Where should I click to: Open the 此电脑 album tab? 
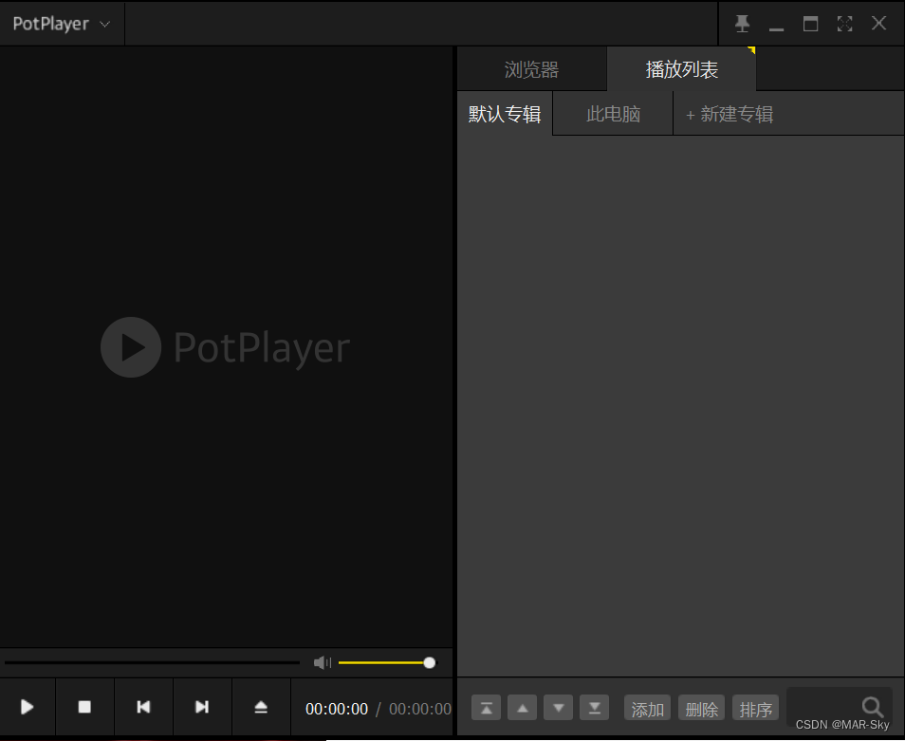coord(613,114)
